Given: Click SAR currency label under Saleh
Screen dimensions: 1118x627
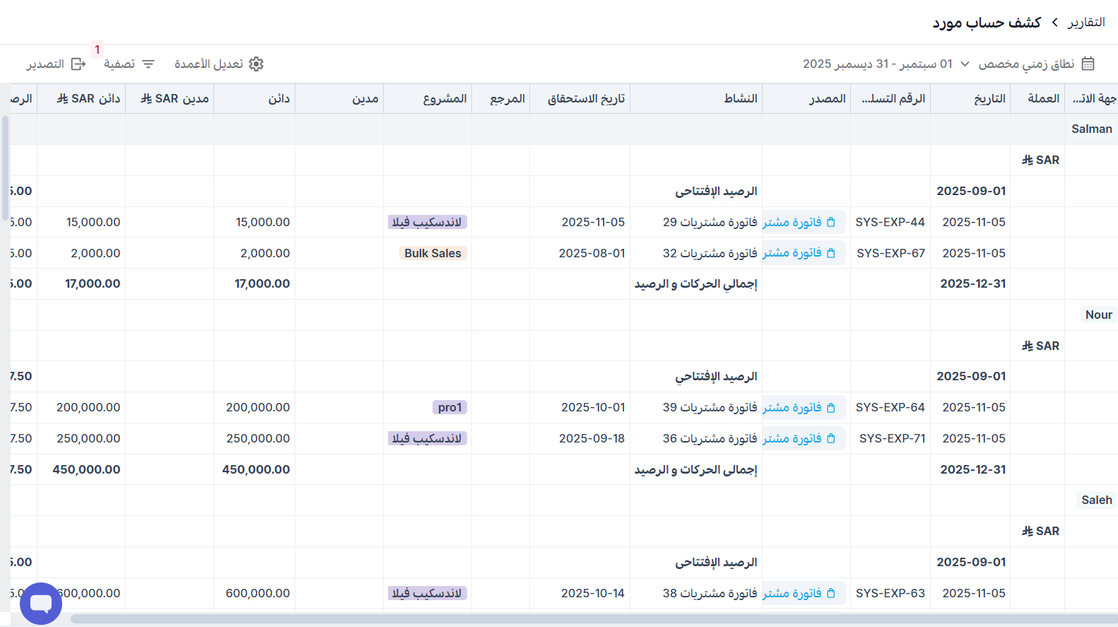Looking at the screenshot, I should [1040, 531].
